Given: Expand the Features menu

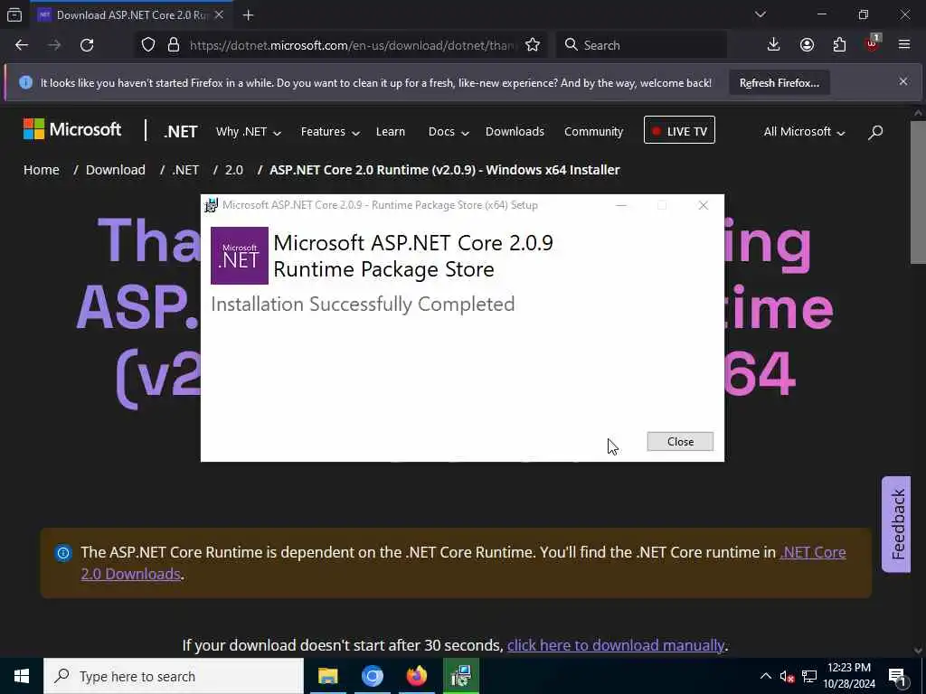Looking at the screenshot, I should click(330, 132).
